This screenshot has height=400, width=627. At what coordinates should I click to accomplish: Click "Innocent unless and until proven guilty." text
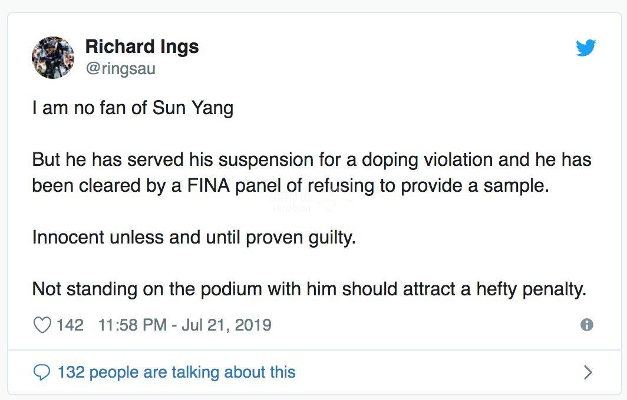(194, 238)
